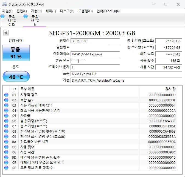Click the 표준 field NVM Express 1.3
Viewport: 185px width, 177px height.
click(x=126, y=74)
